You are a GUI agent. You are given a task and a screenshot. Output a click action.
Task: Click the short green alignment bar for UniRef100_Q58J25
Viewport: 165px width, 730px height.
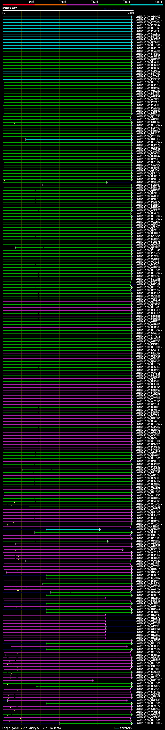point(55,182)
